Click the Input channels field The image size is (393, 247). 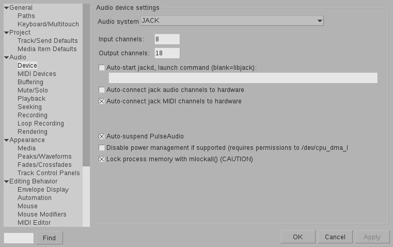167,39
